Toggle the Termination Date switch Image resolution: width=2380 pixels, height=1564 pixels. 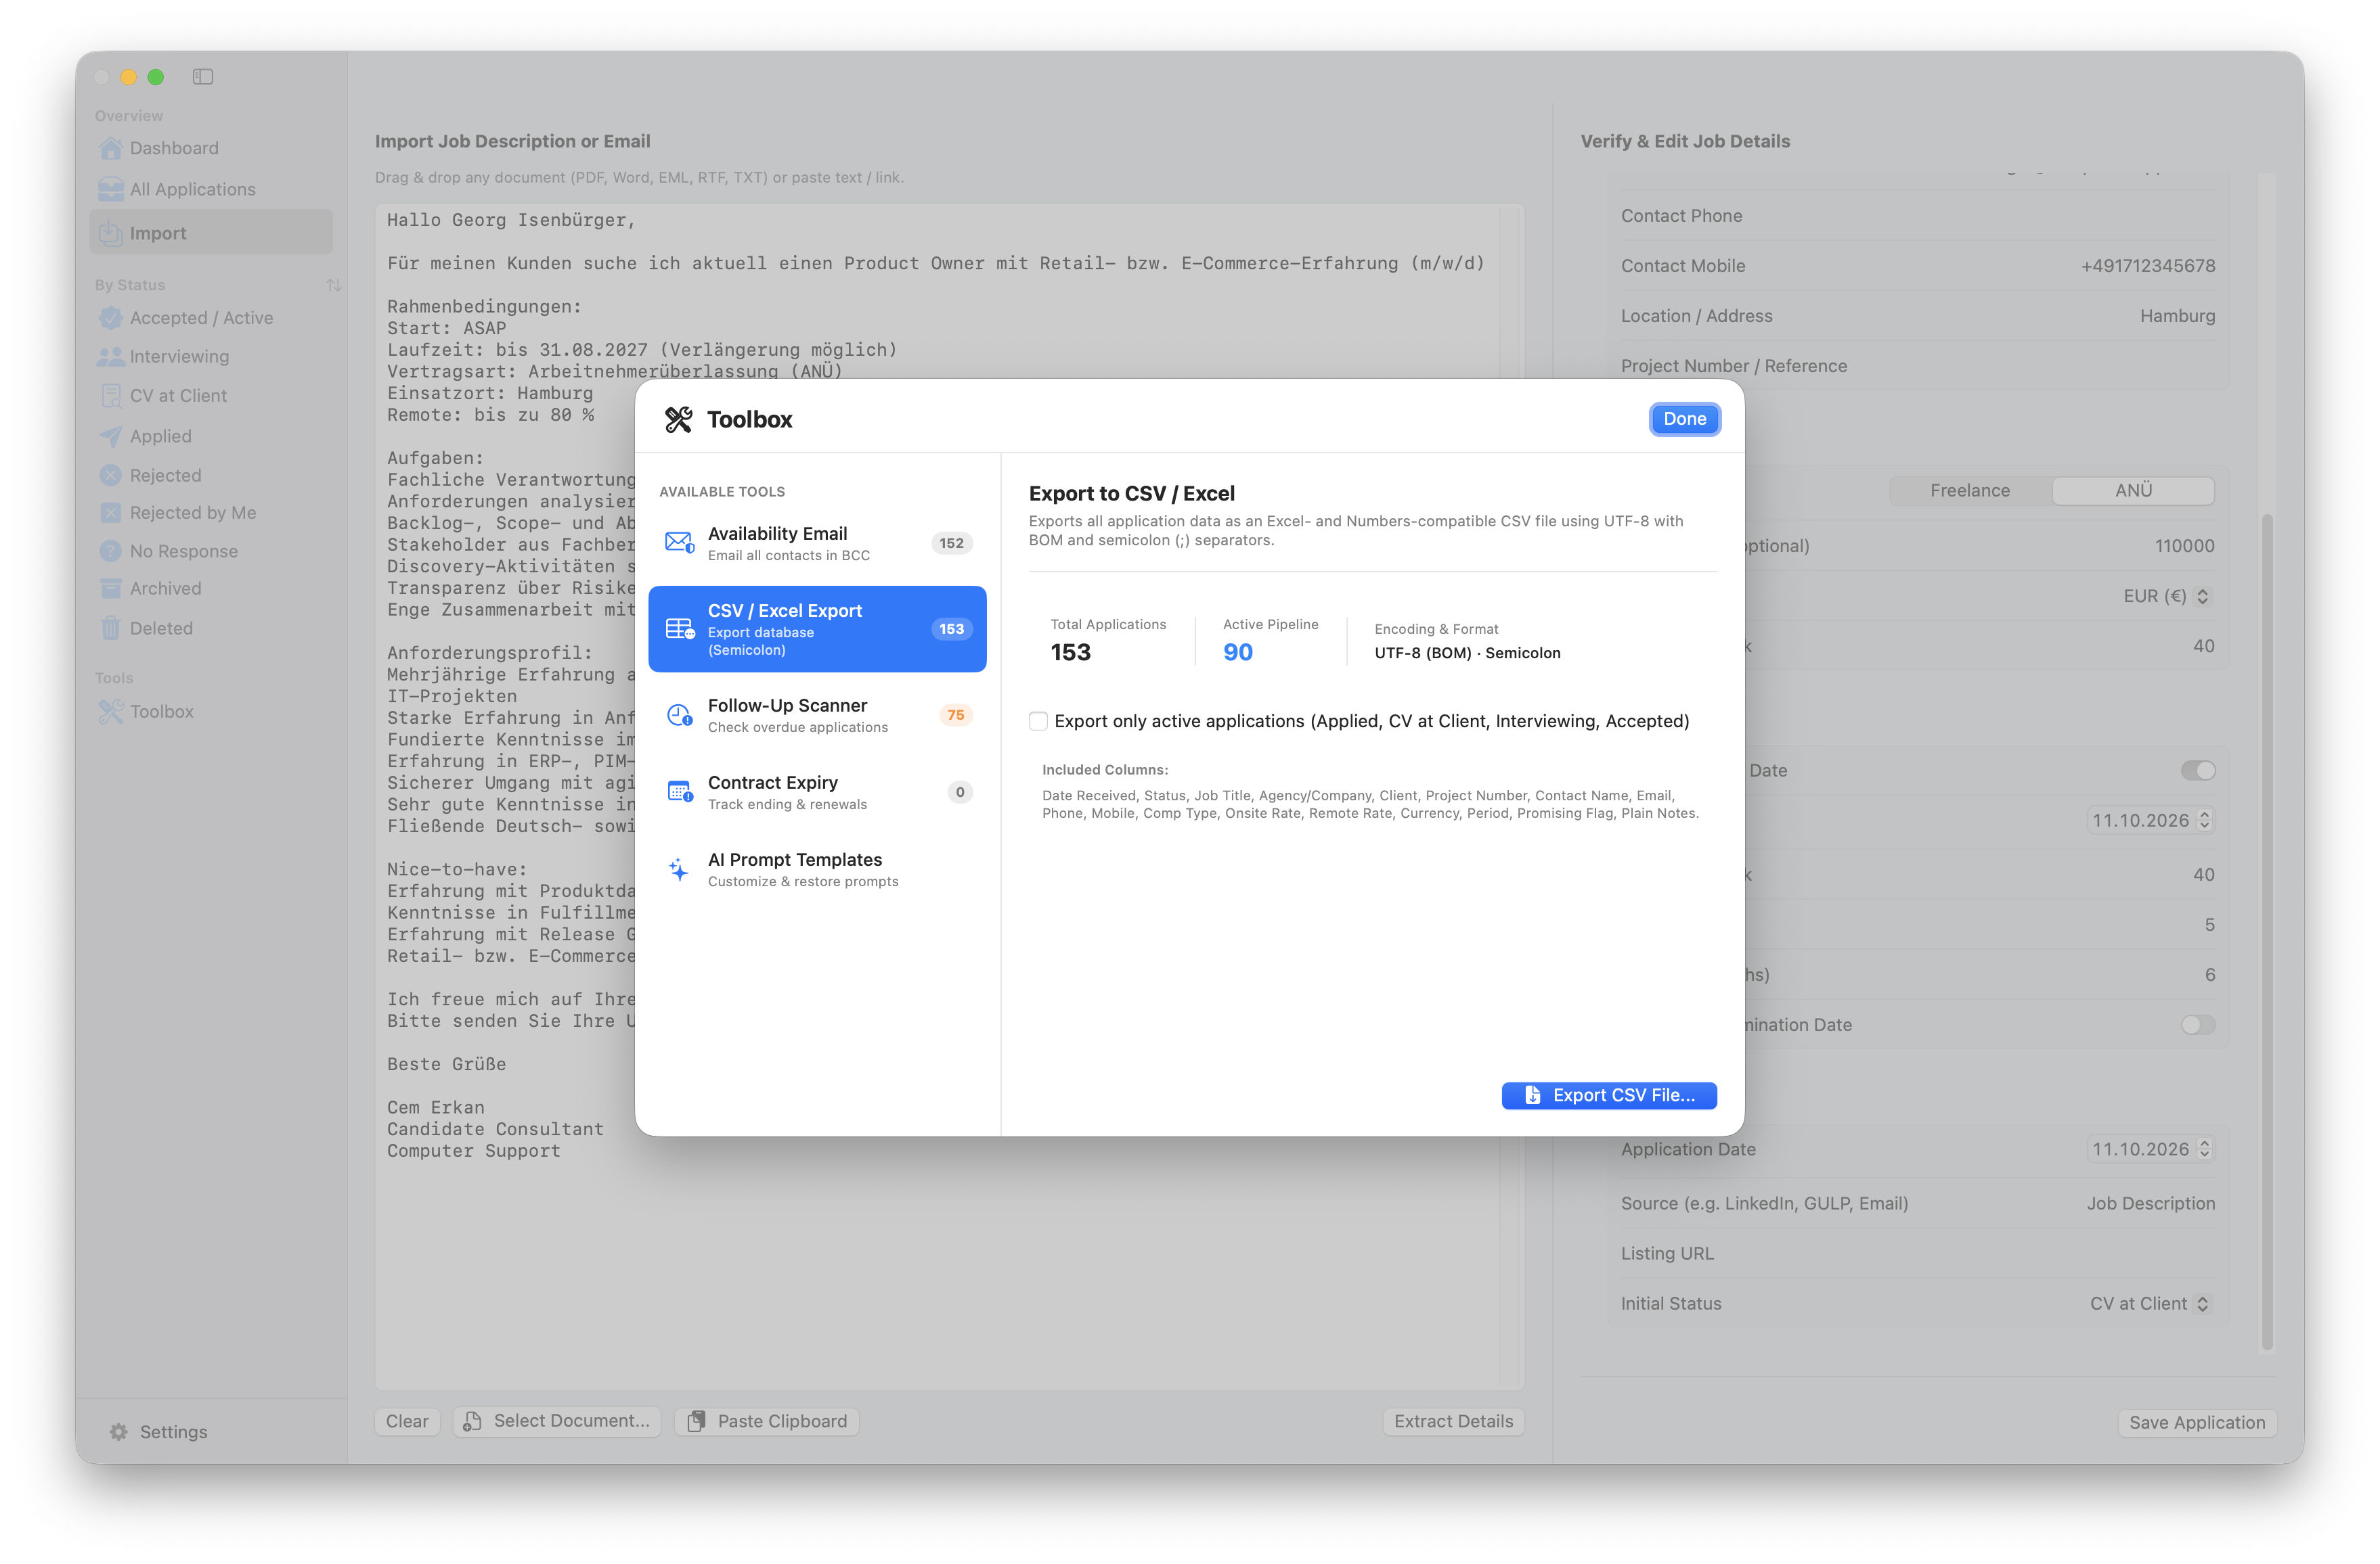pos(2198,1026)
